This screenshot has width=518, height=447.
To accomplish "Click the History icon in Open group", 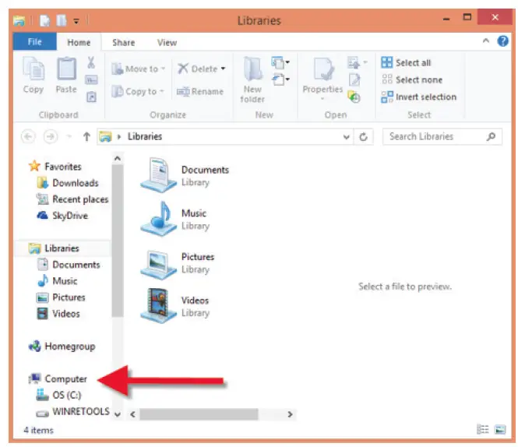I will (x=354, y=97).
